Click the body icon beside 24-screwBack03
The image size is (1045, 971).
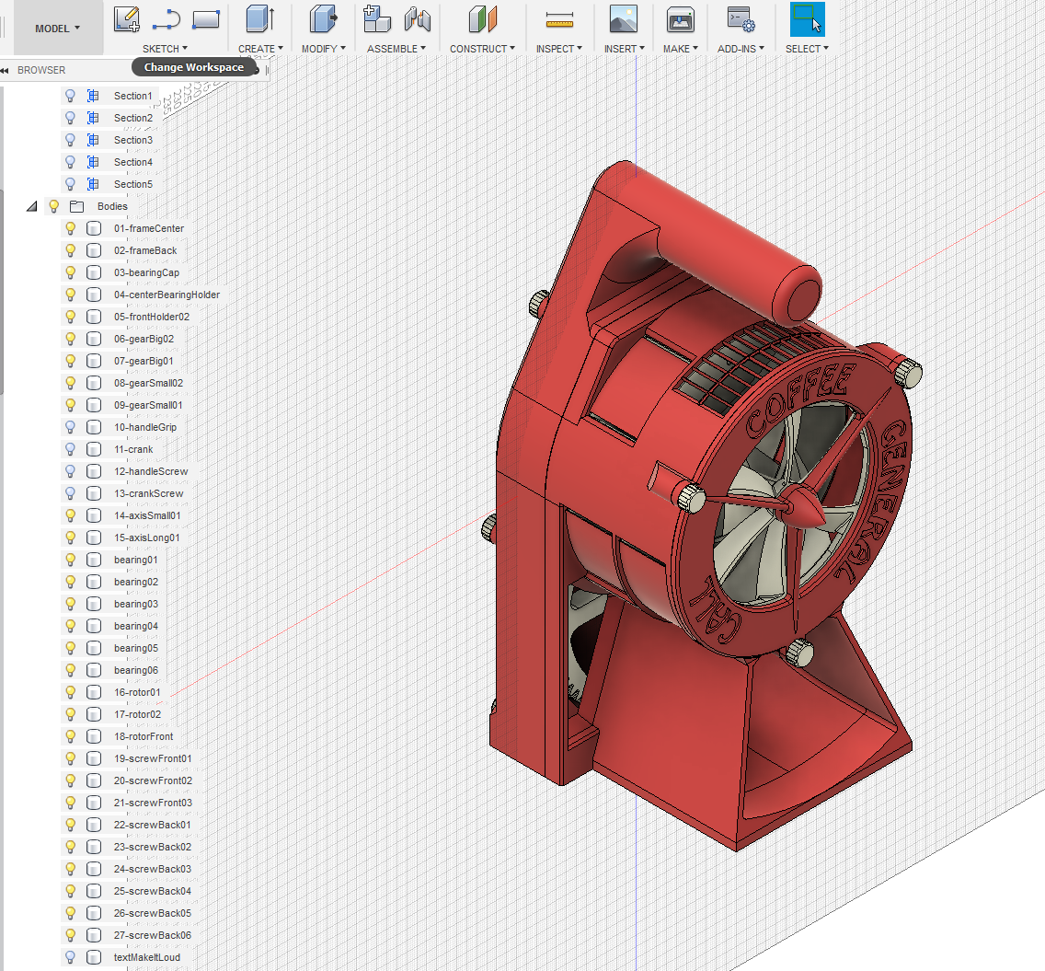94,869
